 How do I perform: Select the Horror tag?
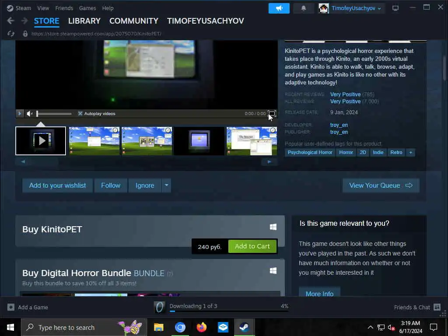pyautogui.click(x=346, y=152)
